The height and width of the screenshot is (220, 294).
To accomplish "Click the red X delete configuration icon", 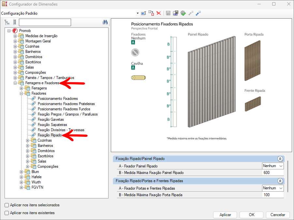I will tap(159, 13).
